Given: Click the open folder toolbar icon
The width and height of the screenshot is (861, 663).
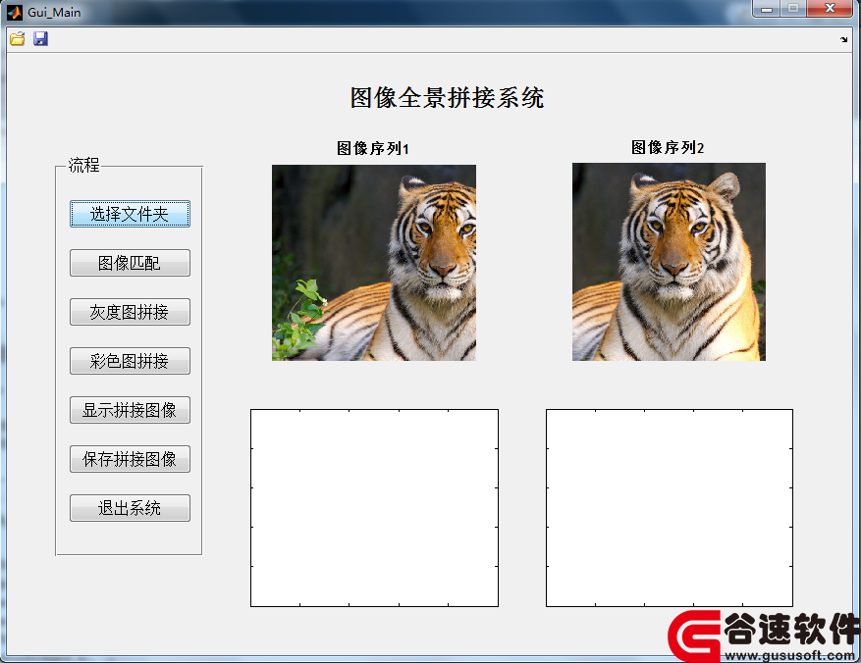Looking at the screenshot, I should (x=17, y=39).
